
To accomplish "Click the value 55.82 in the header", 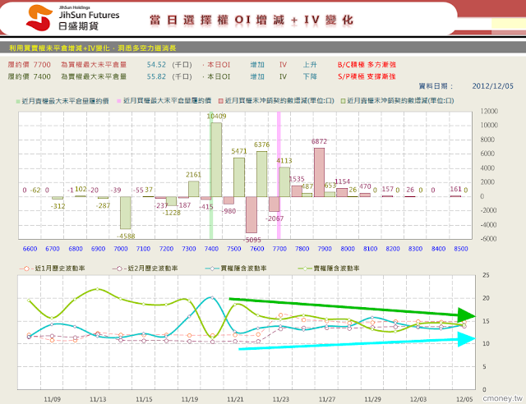I will click(x=156, y=77).
